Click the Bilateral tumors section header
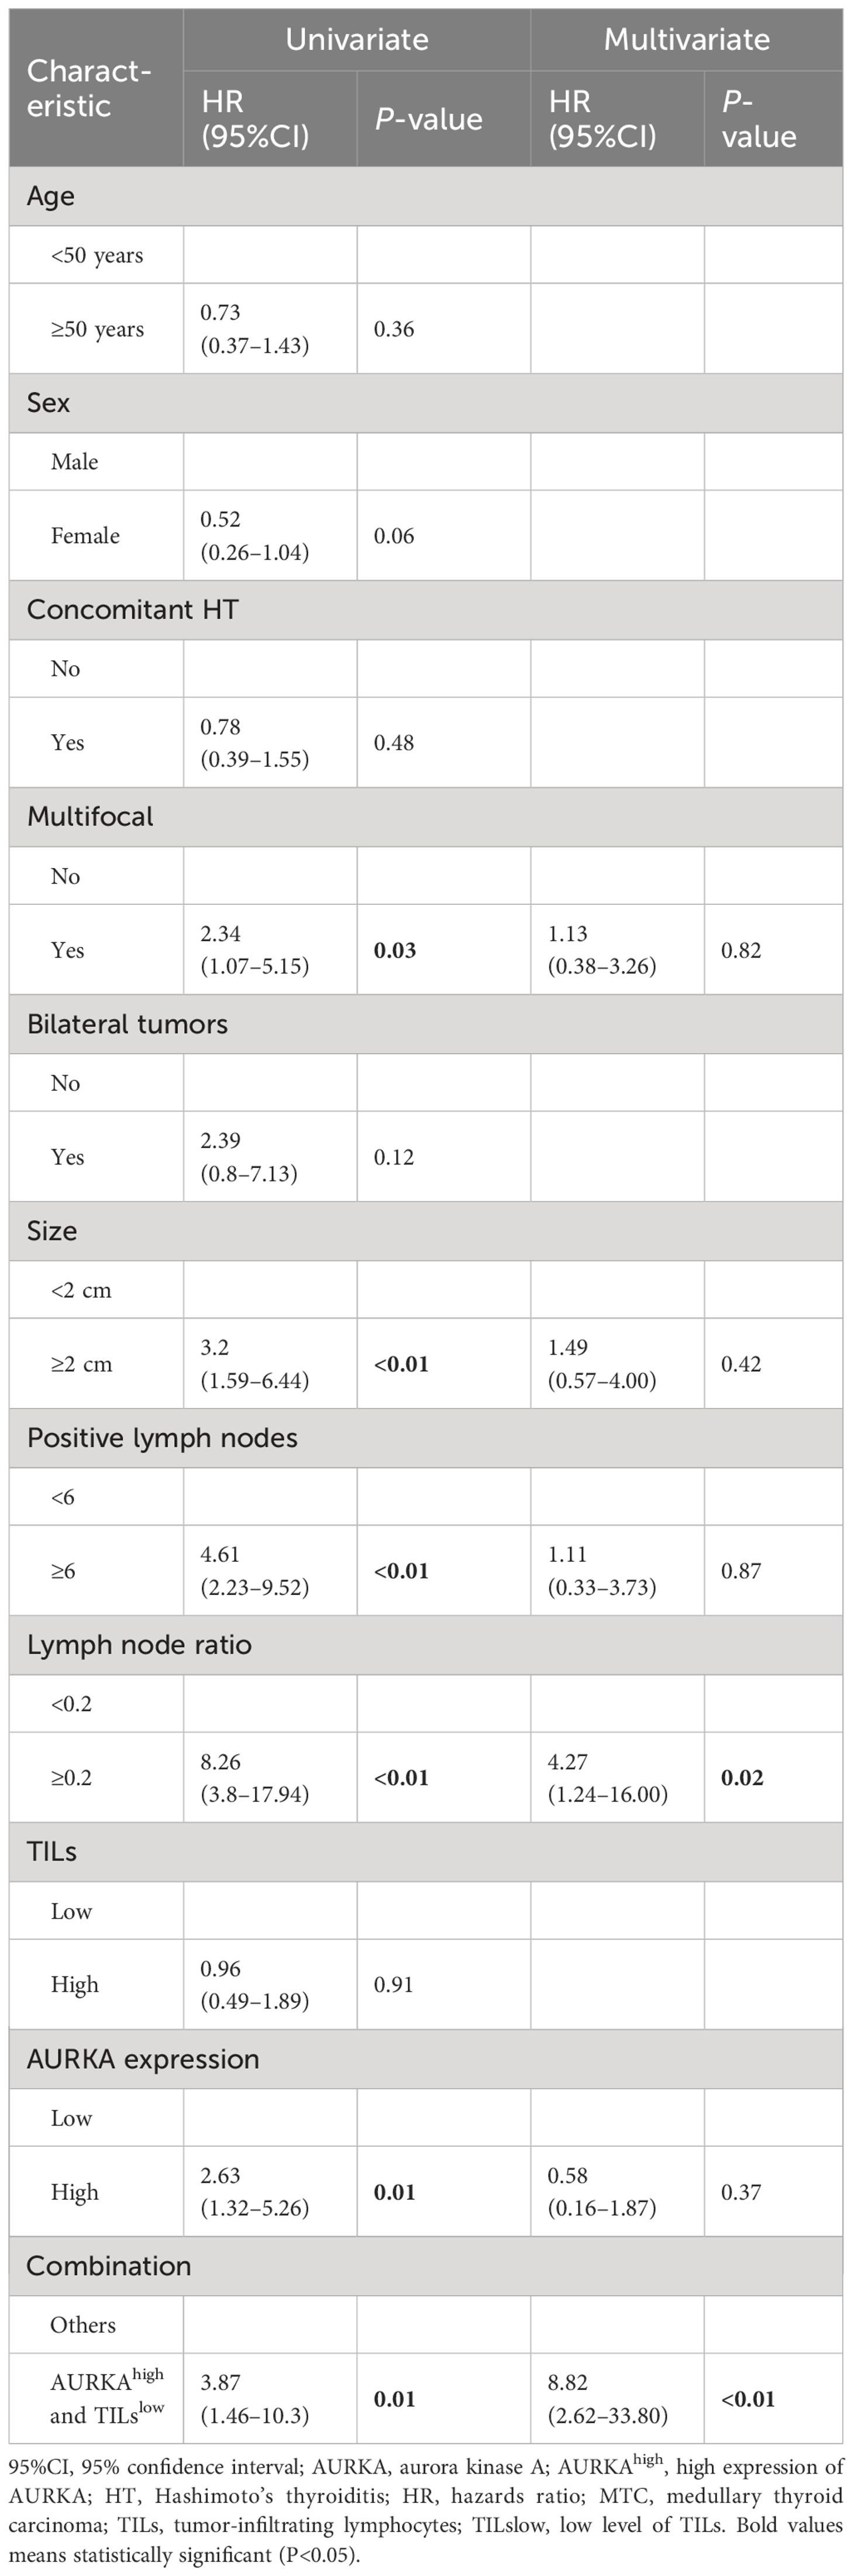The height and width of the screenshot is (2576, 854). click(426, 1024)
